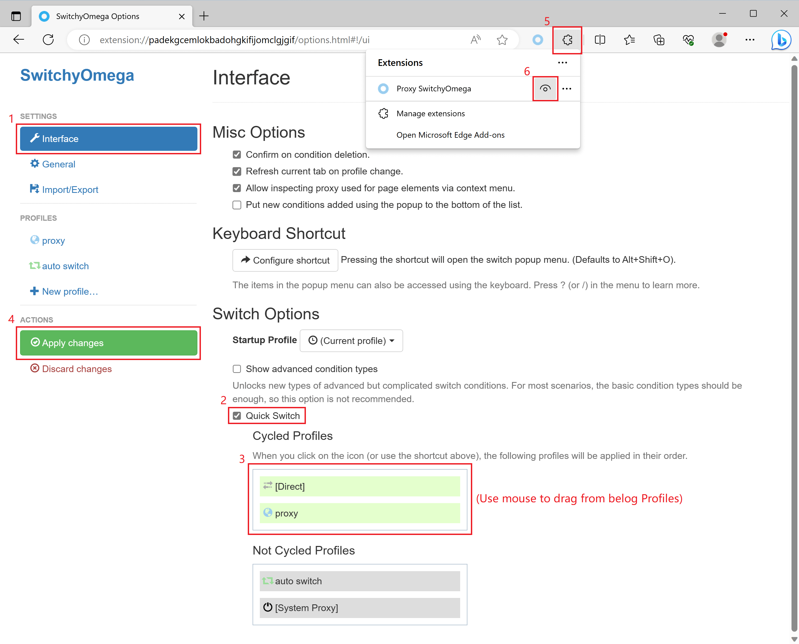Open the user profile avatar

point(719,40)
